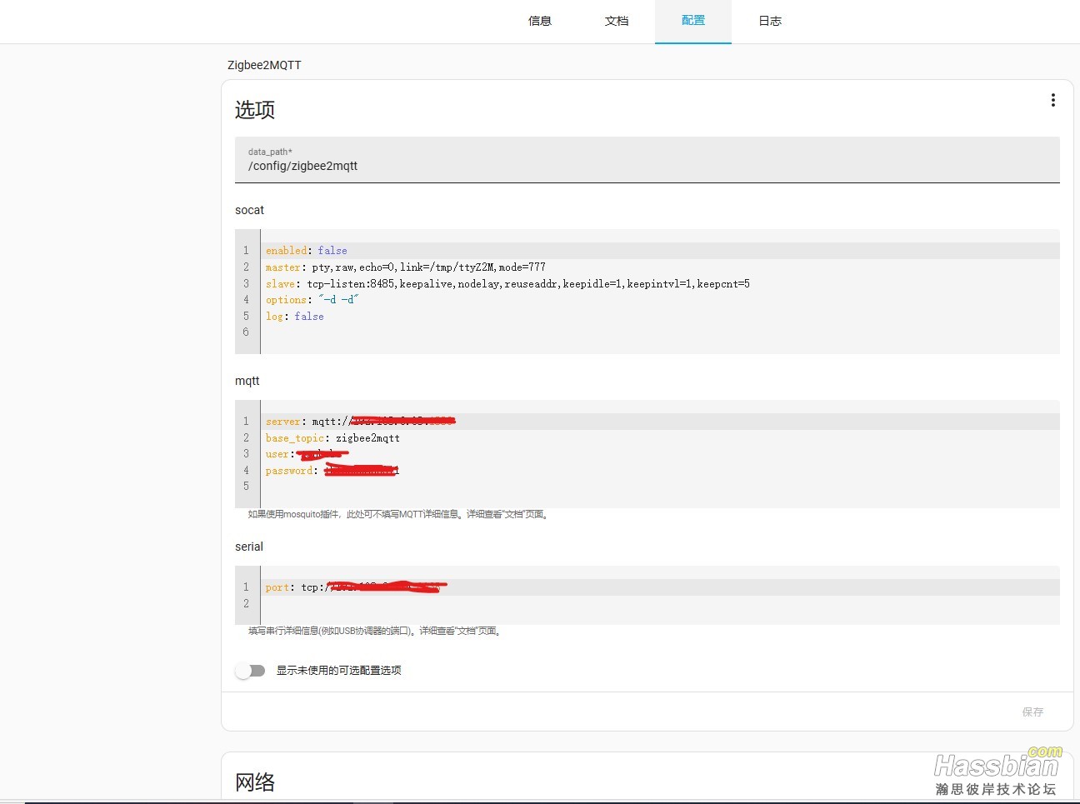
Task: Click the 选项 card title
Action: 255,110
